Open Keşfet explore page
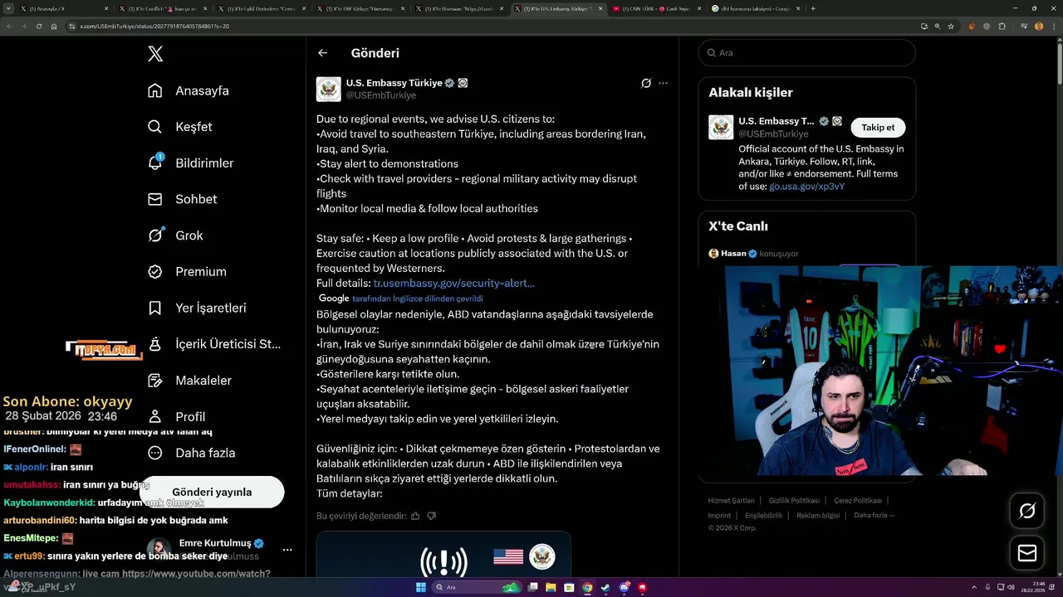 (179, 127)
